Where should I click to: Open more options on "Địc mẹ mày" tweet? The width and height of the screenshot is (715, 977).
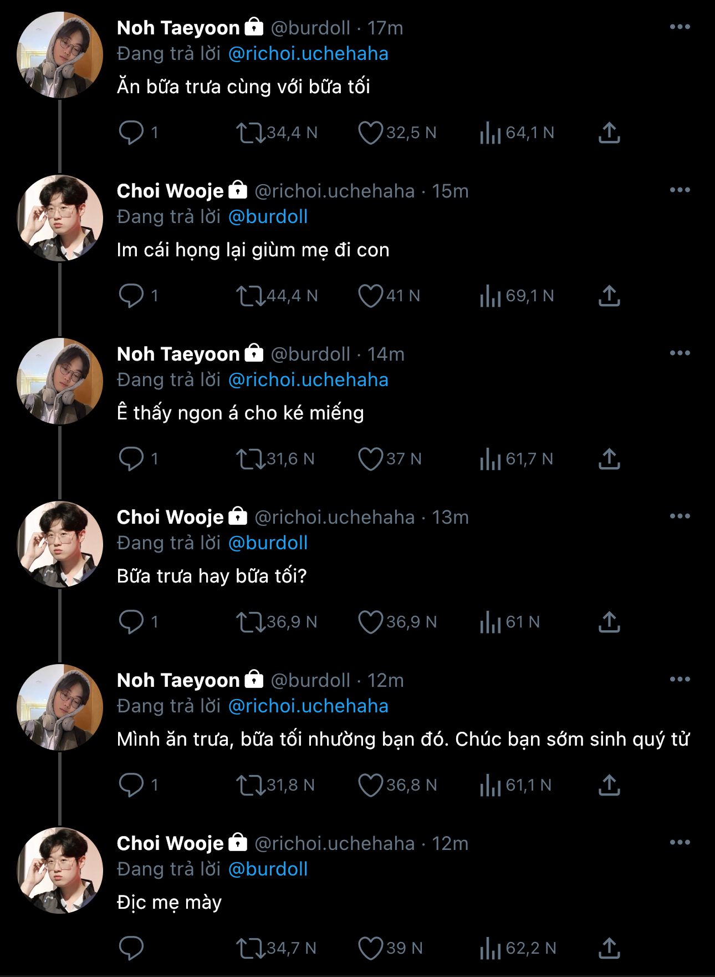coord(680,843)
